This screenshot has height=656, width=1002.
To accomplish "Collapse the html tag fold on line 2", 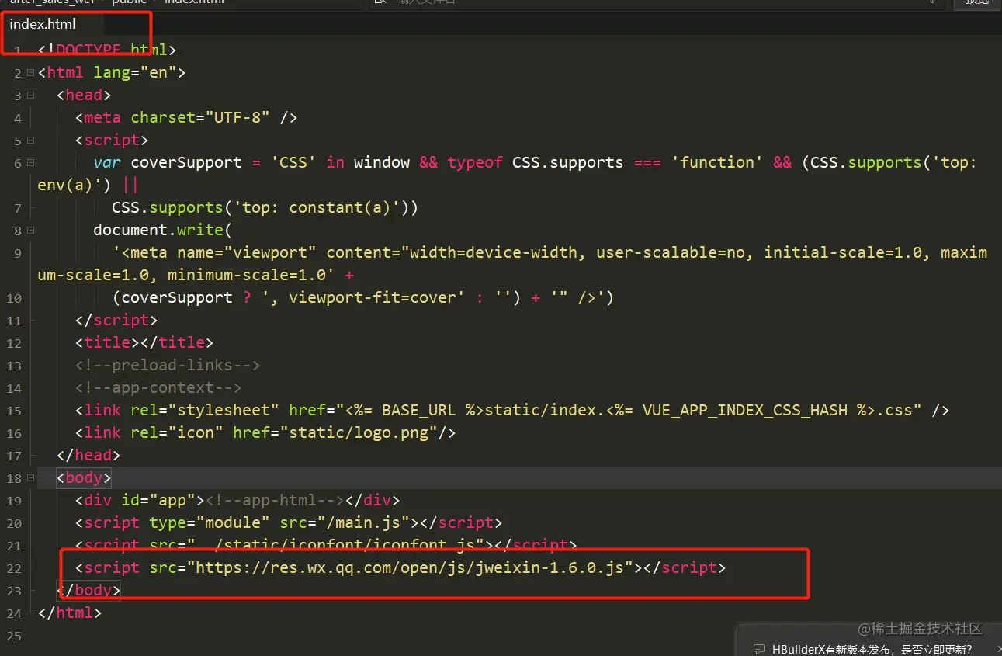I will click(x=30, y=73).
